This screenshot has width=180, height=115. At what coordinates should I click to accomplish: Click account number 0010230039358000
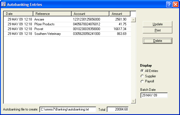86,29
